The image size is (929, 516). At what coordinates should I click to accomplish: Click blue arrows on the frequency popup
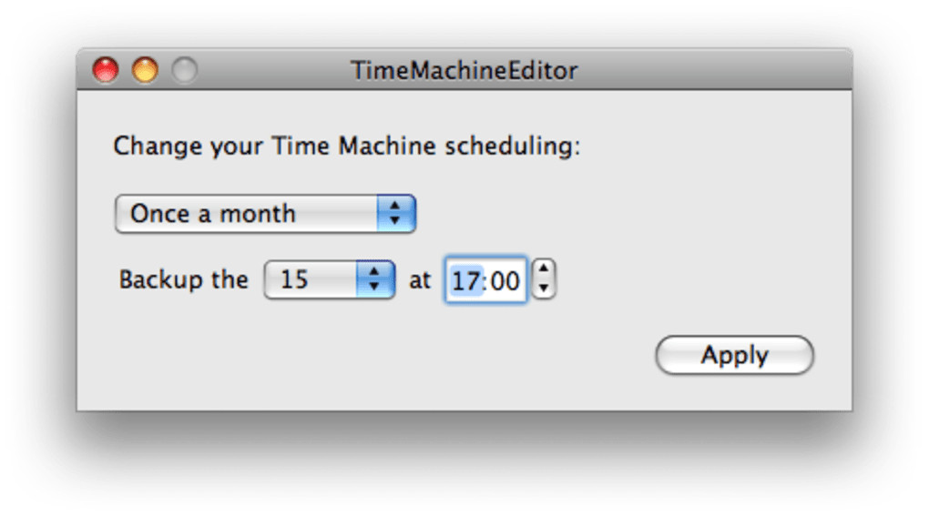point(395,214)
